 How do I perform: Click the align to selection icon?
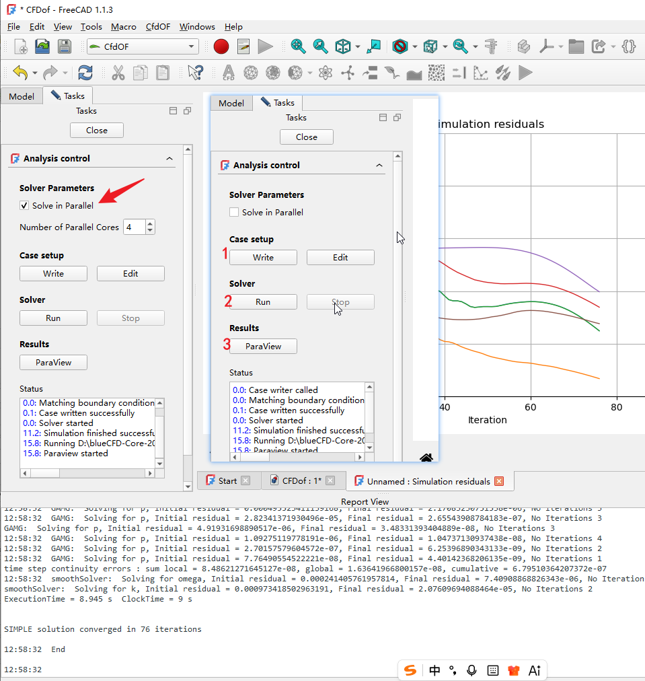coord(373,46)
